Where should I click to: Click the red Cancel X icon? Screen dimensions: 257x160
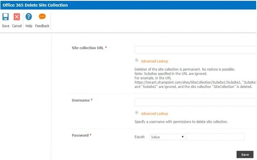[x=17, y=17]
